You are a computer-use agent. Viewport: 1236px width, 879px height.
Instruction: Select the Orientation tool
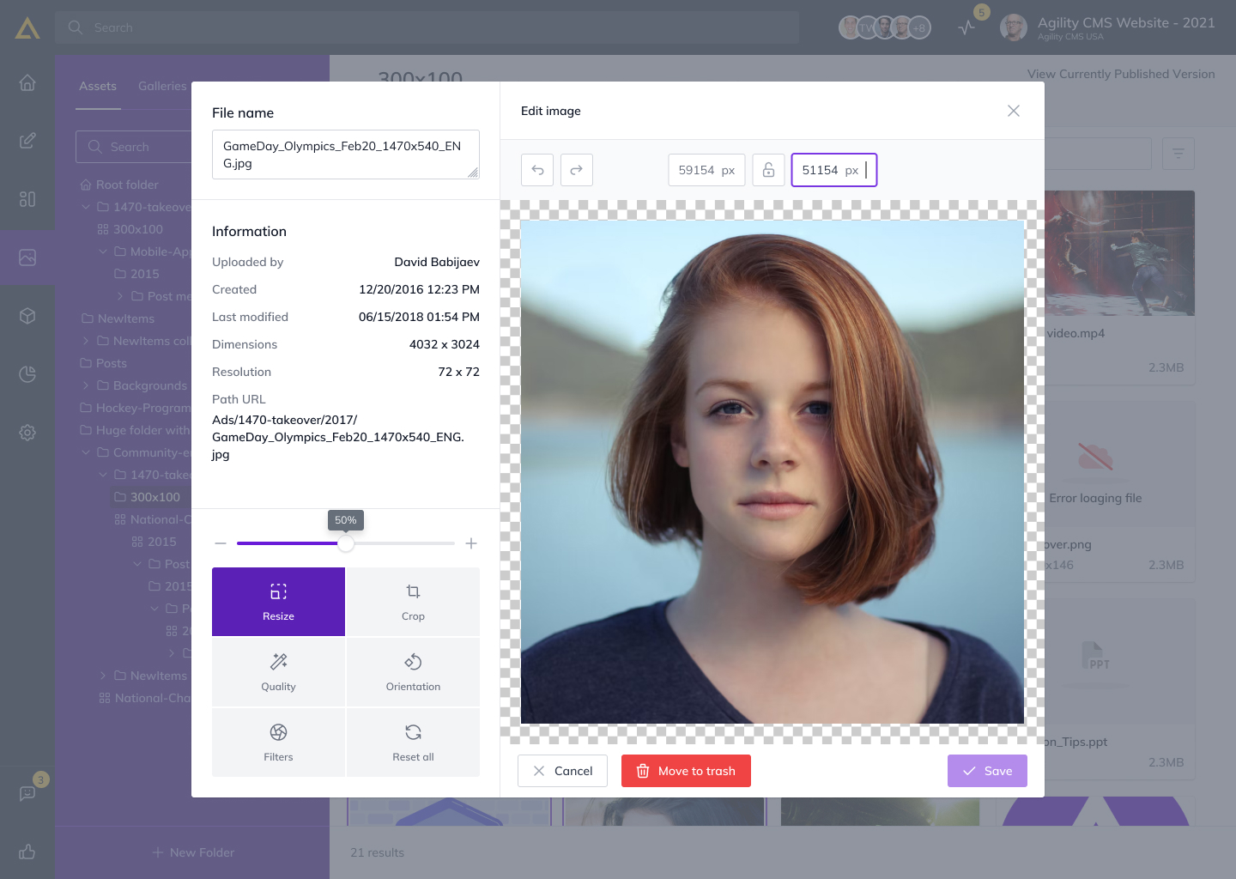(413, 672)
